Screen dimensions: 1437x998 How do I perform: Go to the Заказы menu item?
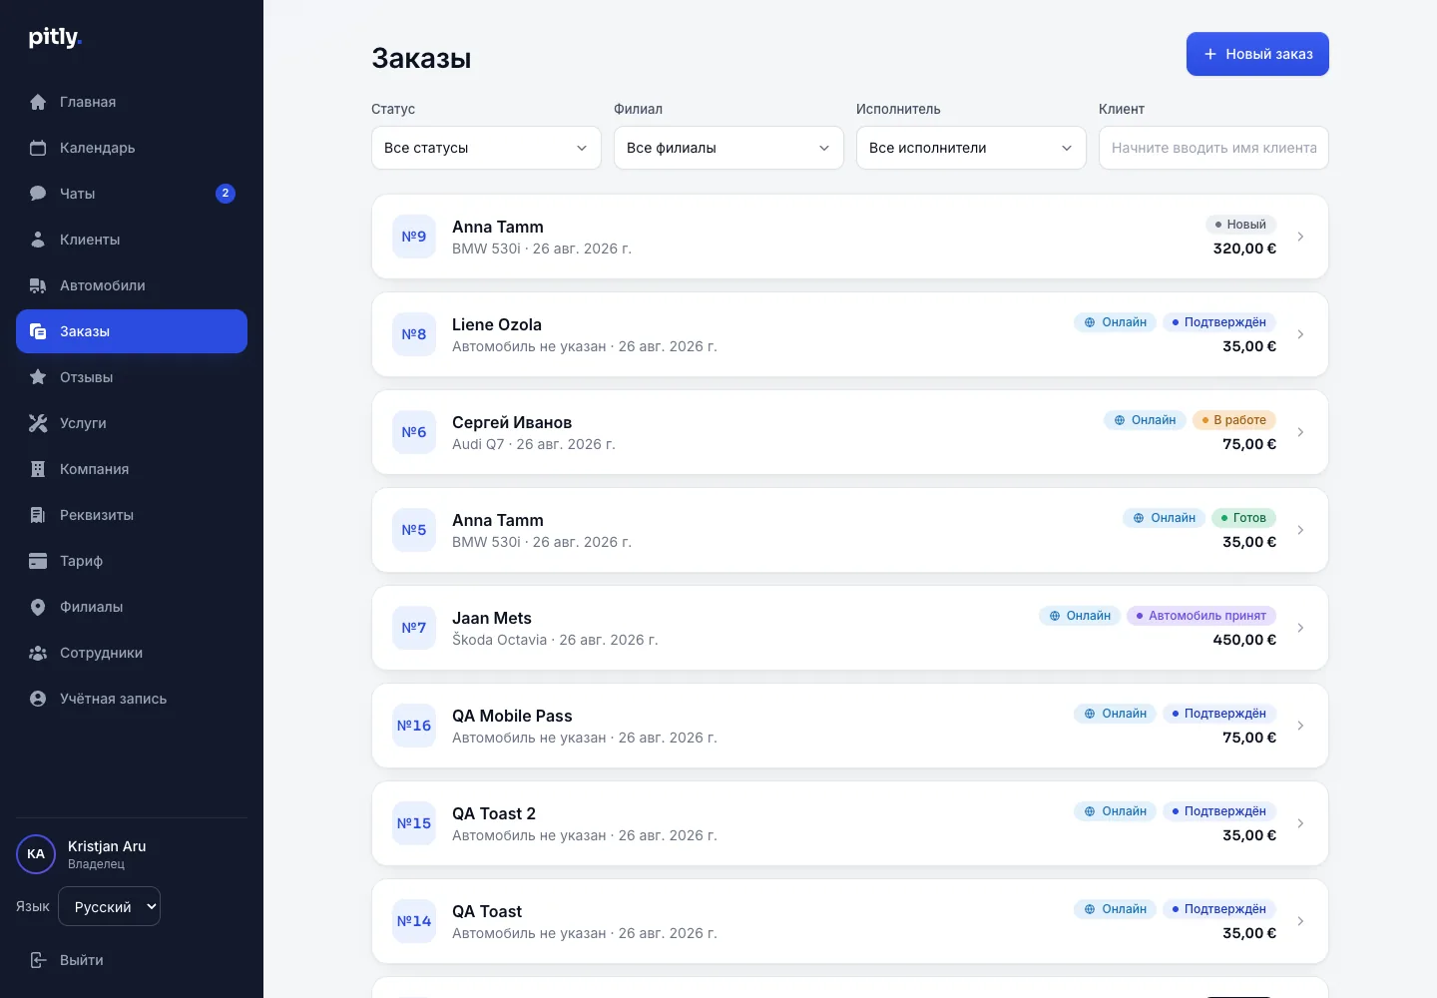[x=132, y=331]
